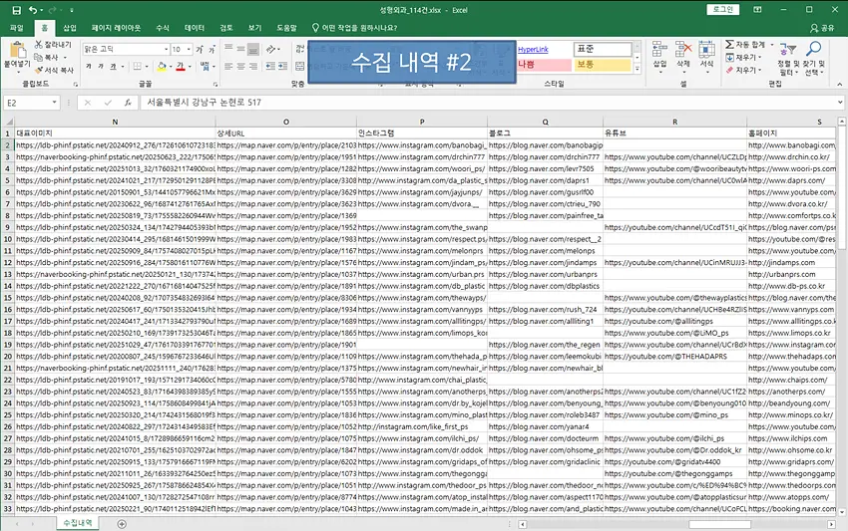Select column header P
The image size is (848, 531).
click(x=422, y=123)
